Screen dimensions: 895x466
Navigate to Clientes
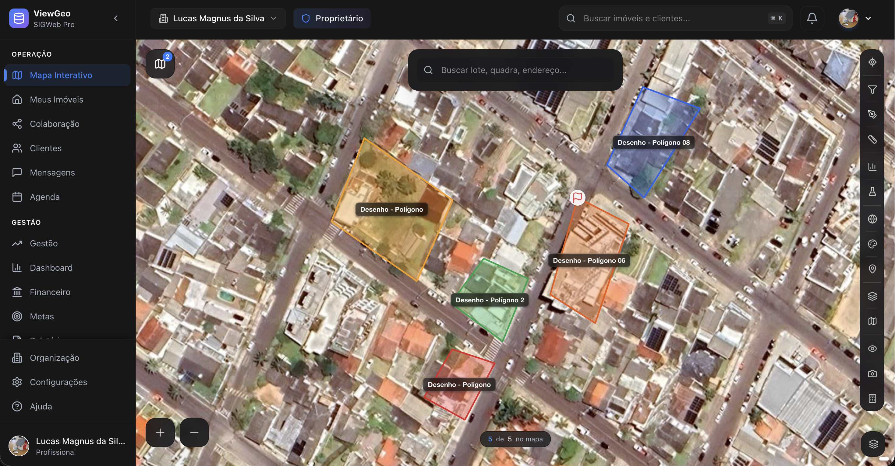[x=67, y=148]
